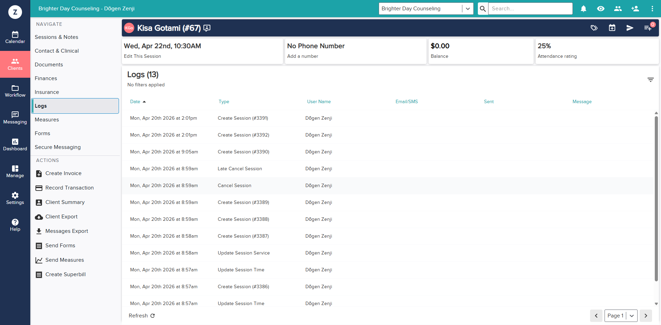Open Measures navigation item

(x=75, y=120)
